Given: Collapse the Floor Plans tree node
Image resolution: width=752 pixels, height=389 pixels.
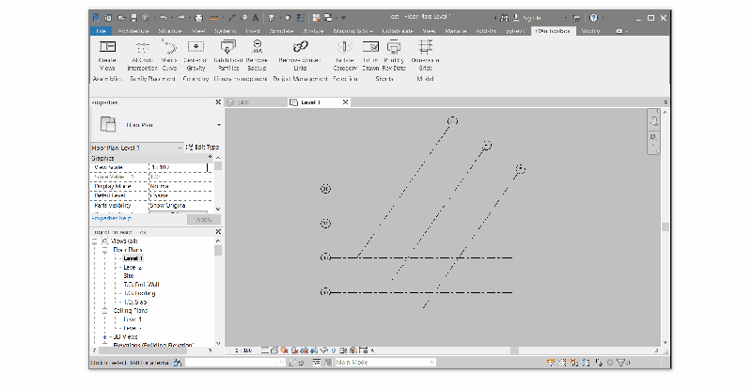Looking at the screenshot, I should click(105, 250).
